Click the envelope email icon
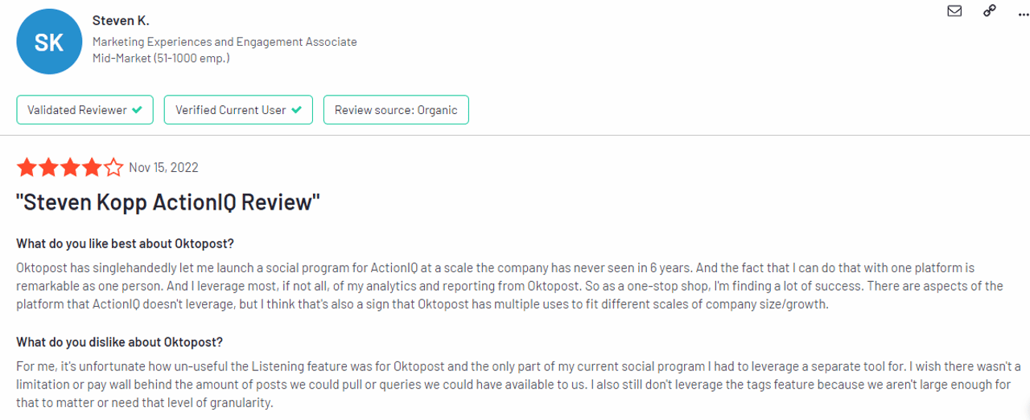 [x=955, y=11]
